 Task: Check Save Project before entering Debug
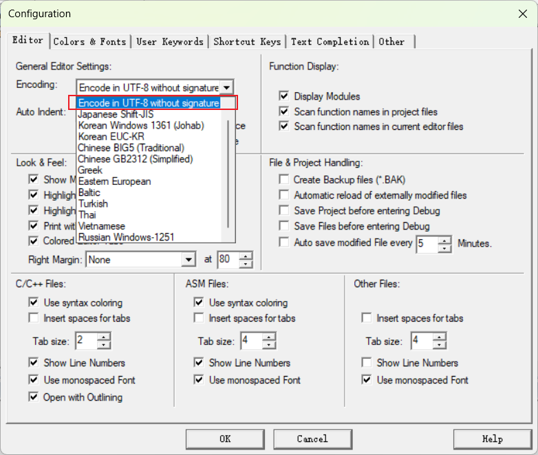click(284, 210)
